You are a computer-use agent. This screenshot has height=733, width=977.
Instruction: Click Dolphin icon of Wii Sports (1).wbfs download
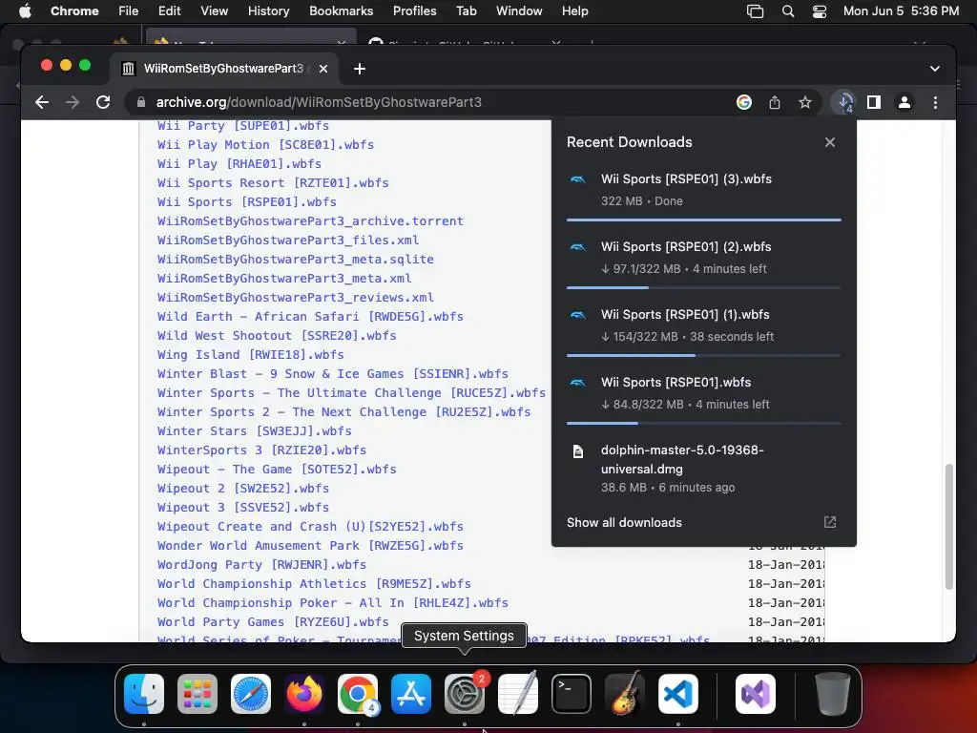coord(577,315)
